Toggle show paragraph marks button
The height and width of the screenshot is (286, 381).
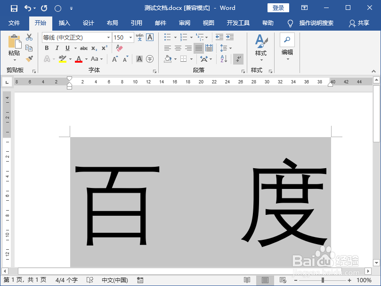238,59
